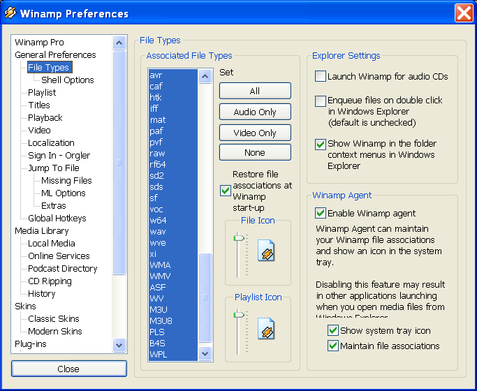Open the Modern Skins section
Screen dimensions: 477x391
54,331
